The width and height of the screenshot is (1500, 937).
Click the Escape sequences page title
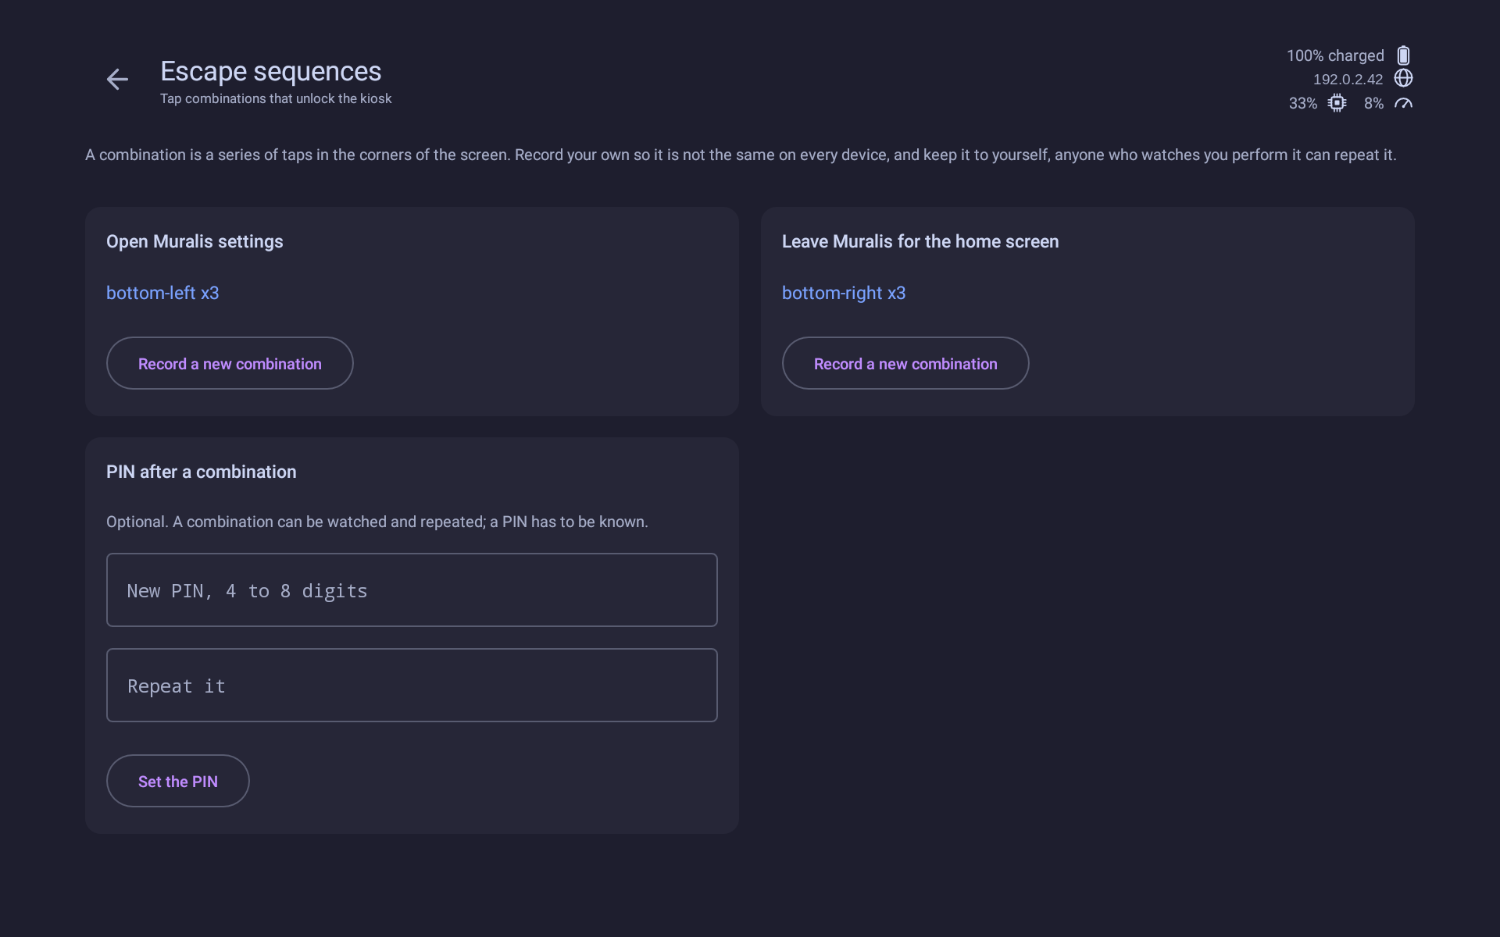coord(271,71)
